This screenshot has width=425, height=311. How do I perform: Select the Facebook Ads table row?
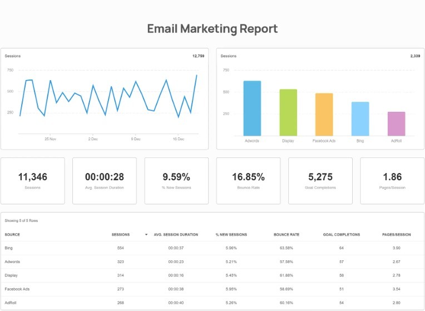[212, 289]
